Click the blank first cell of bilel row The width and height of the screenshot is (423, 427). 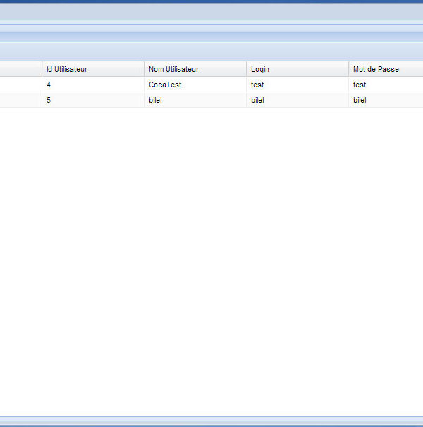point(20,100)
